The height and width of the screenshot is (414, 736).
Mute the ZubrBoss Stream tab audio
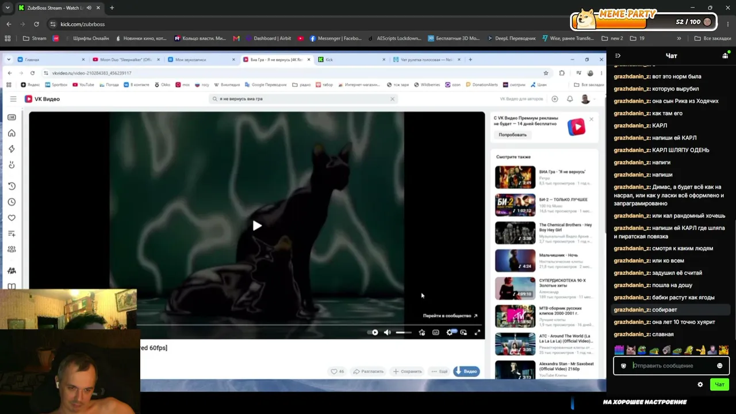click(89, 8)
